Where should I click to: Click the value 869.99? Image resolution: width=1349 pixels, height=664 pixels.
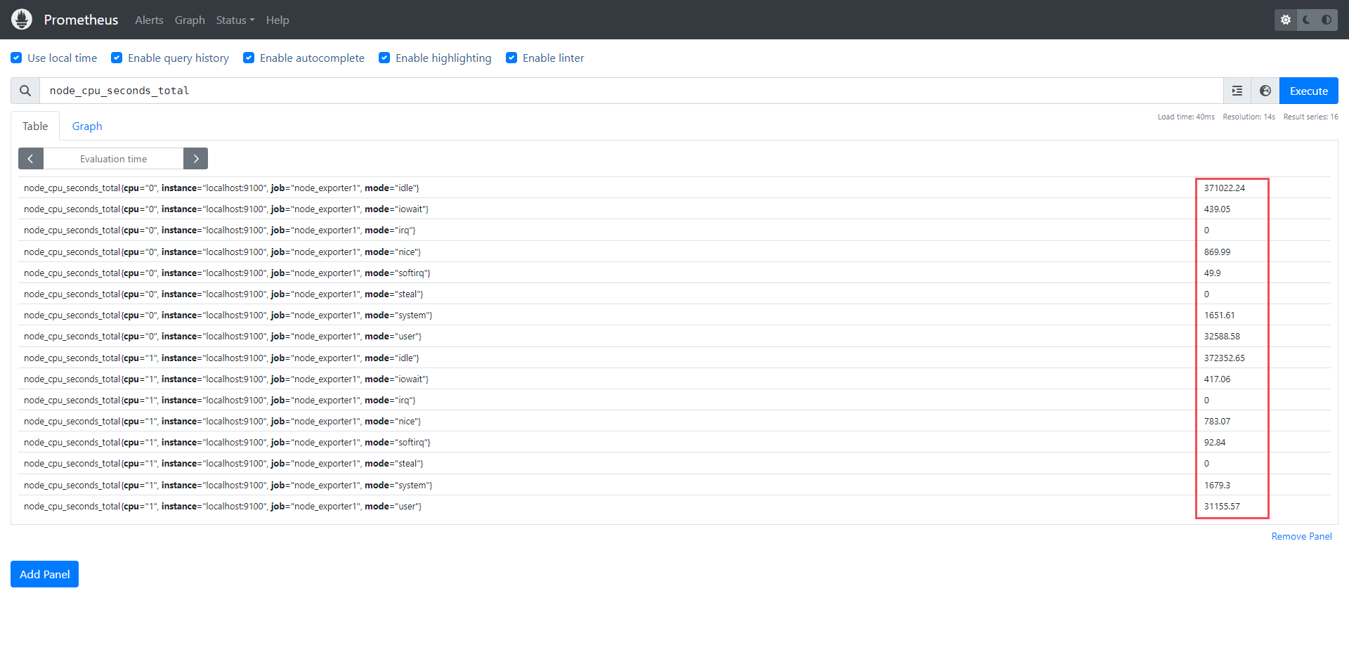click(1217, 252)
